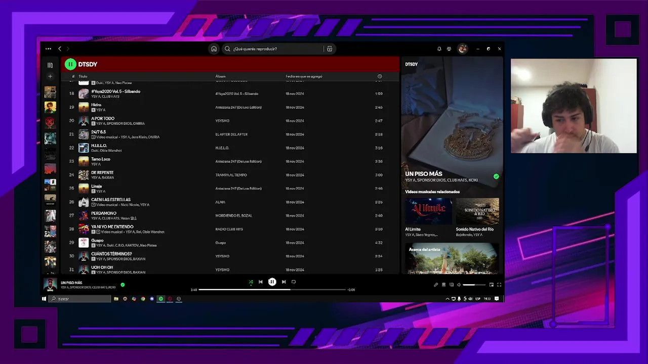648x364 pixels.
Task: Toggle the lyrics microphone icon
Action: (x=436, y=285)
